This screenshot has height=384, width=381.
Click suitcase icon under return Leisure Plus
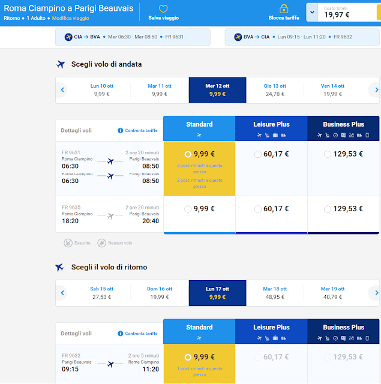tap(275, 338)
